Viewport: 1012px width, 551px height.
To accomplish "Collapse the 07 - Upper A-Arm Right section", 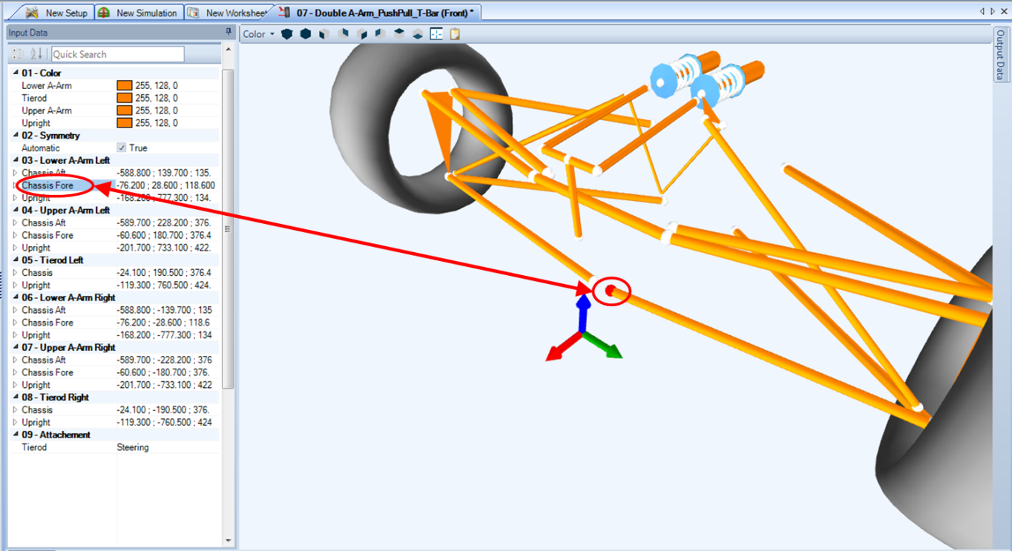I will coord(16,347).
